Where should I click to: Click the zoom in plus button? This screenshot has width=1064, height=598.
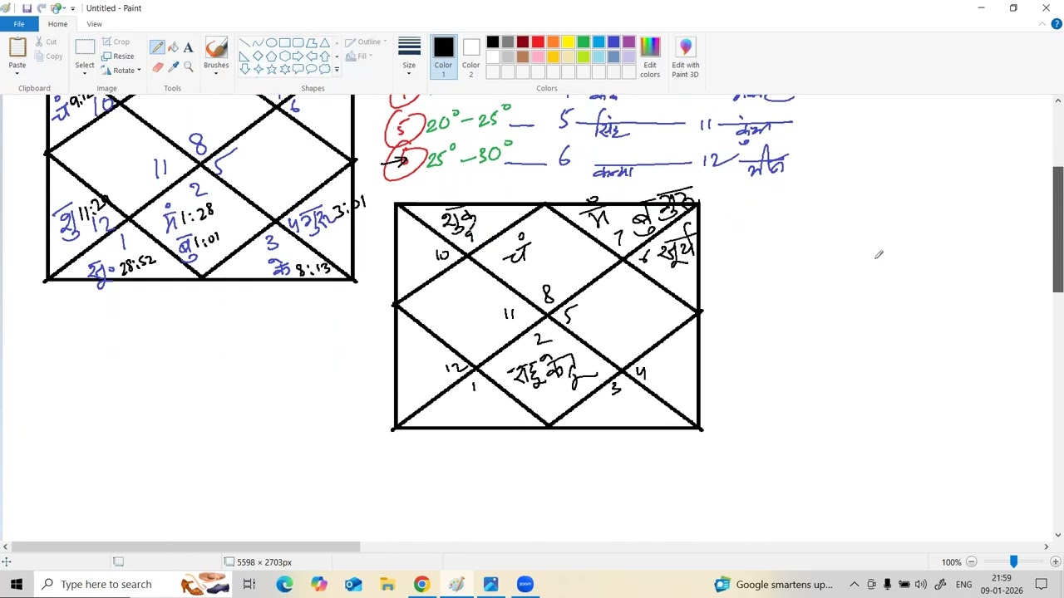[x=1056, y=562]
